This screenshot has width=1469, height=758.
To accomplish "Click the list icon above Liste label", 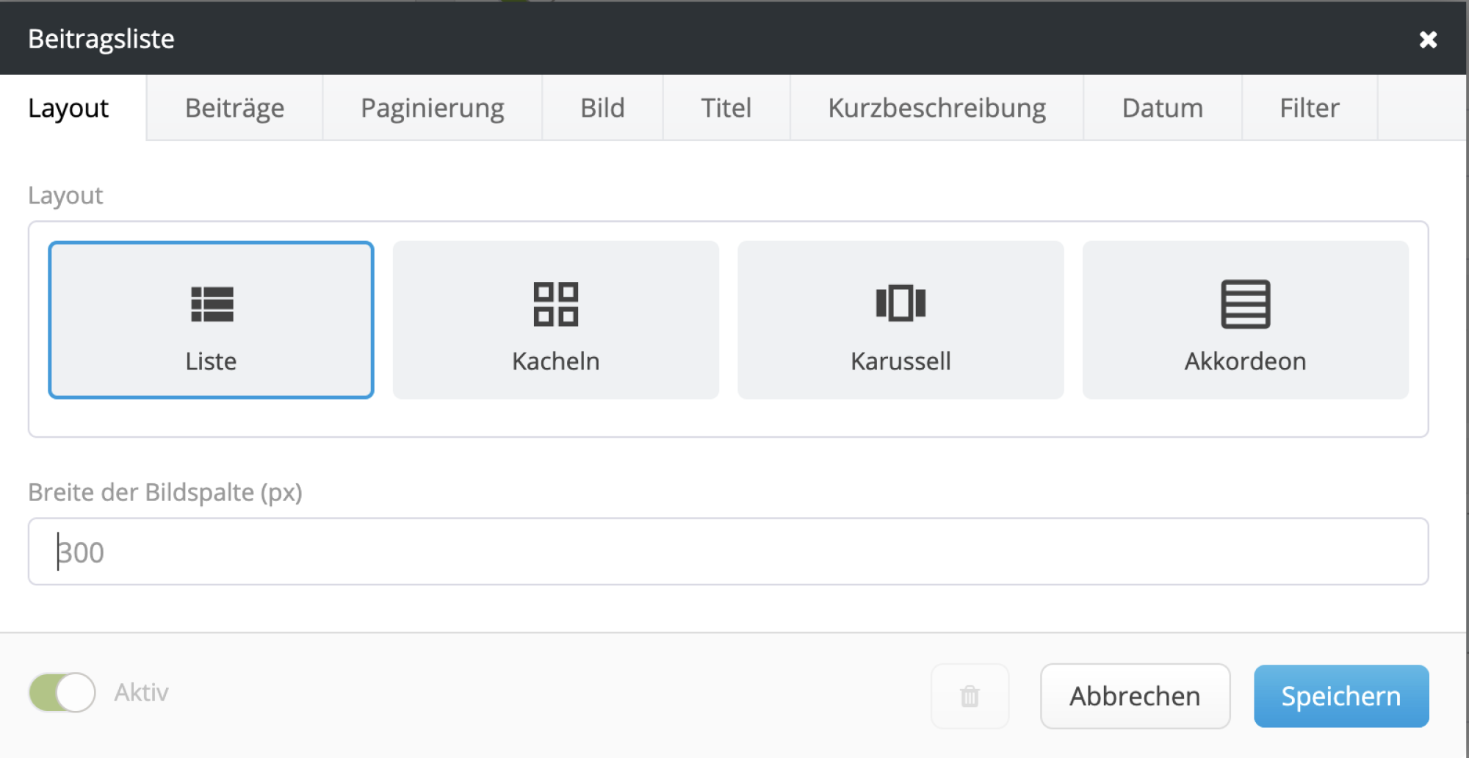I will [212, 303].
